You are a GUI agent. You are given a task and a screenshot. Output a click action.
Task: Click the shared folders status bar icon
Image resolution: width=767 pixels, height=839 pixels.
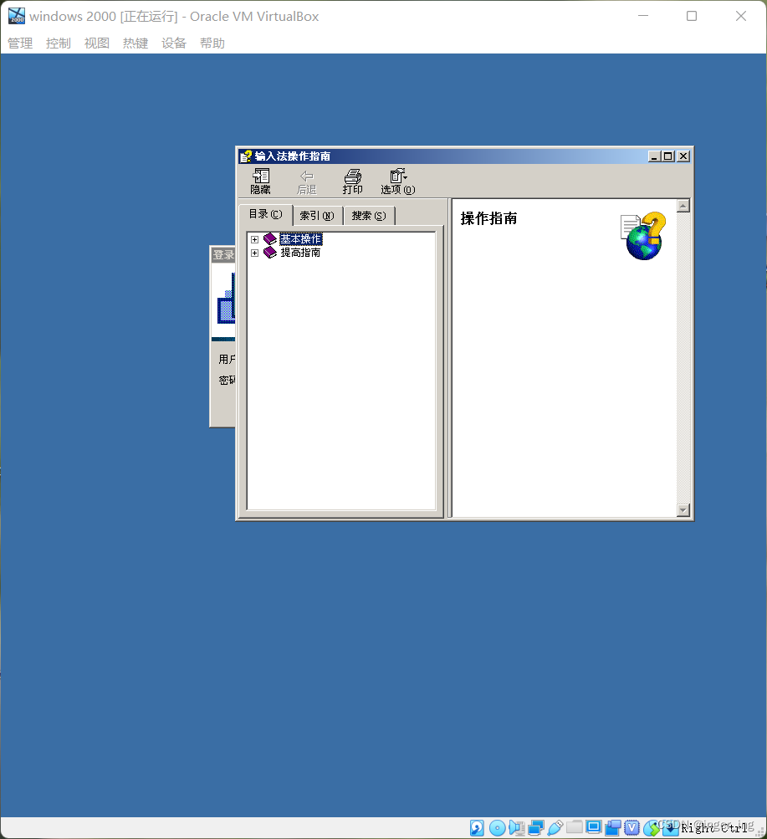click(575, 827)
